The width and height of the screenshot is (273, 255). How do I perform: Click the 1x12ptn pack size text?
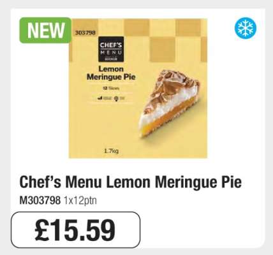(80, 201)
